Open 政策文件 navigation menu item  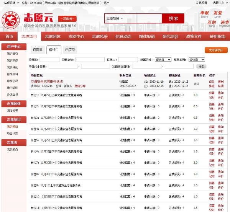tap(194, 37)
